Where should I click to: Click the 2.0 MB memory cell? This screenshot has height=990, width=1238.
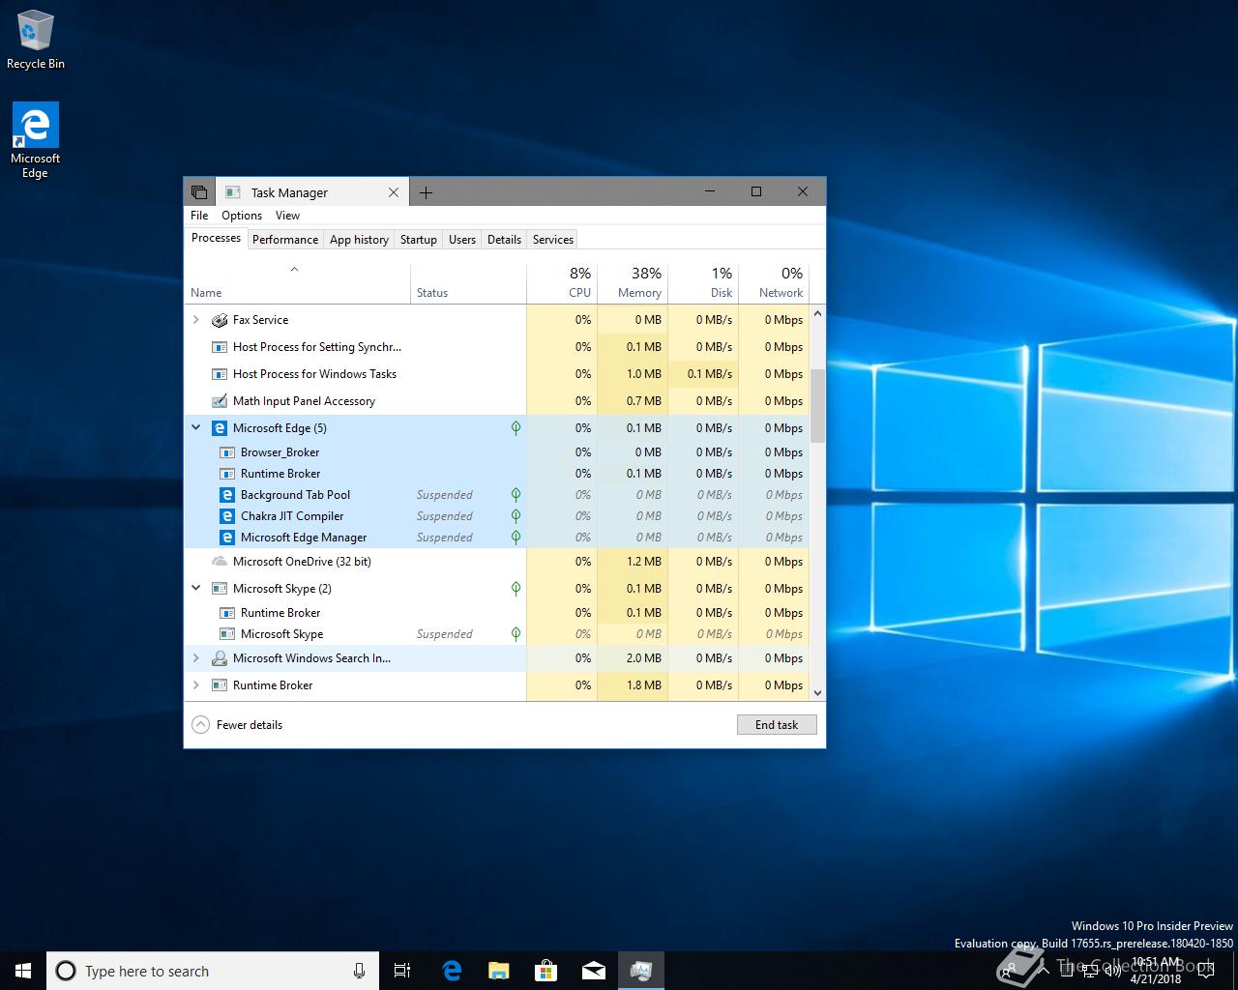[x=633, y=658]
